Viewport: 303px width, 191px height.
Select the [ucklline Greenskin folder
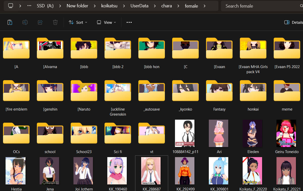pos(118,98)
